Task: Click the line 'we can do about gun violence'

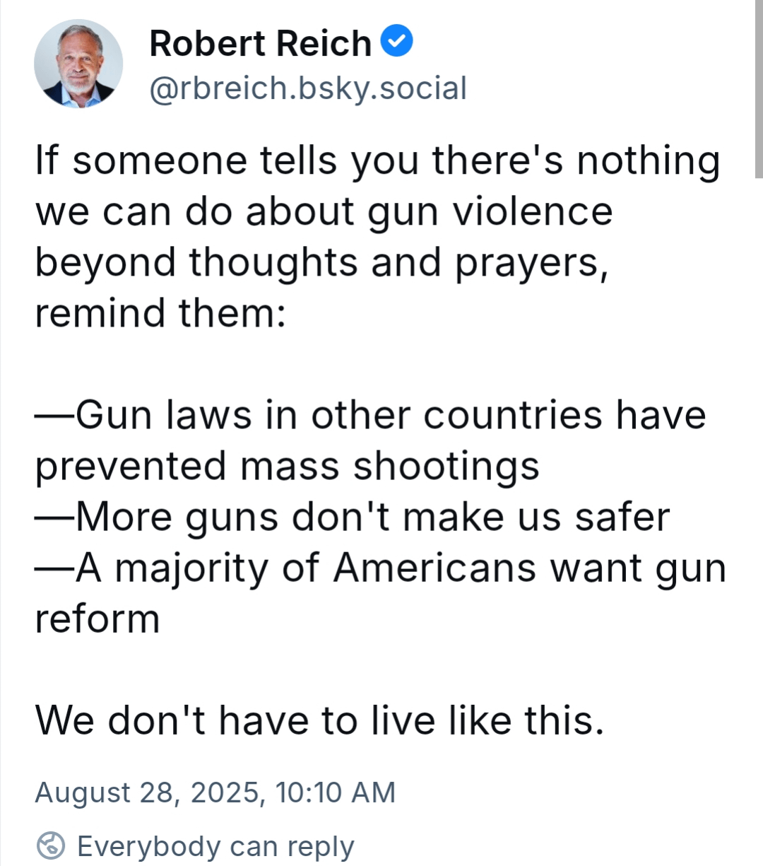Action: 324,211
